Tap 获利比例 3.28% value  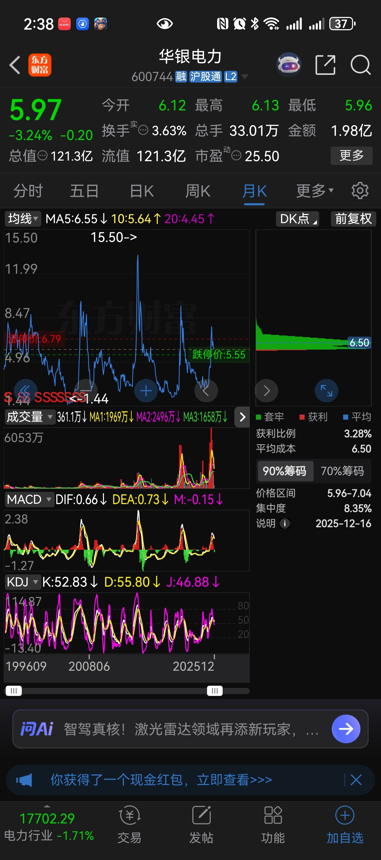(x=358, y=433)
